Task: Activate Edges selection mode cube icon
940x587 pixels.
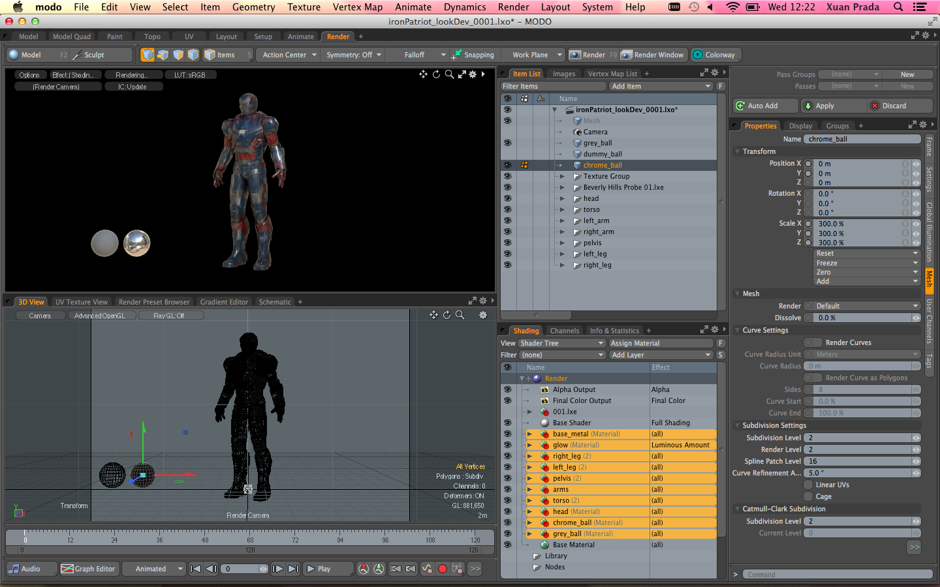Action: (163, 55)
